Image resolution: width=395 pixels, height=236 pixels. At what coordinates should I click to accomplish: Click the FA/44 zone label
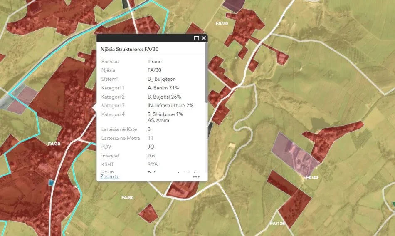pyautogui.click(x=312, y=178)
